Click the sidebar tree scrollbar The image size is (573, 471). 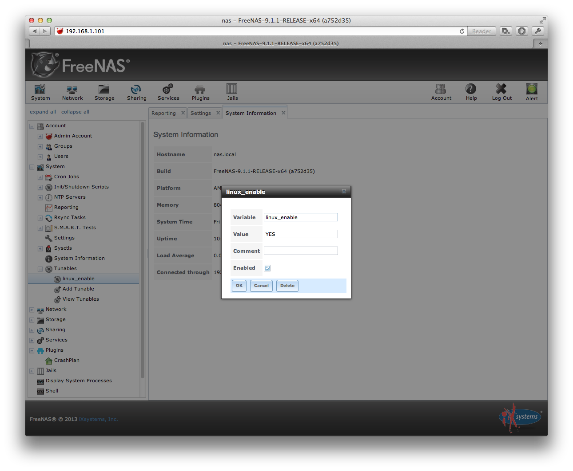[143, 250]
